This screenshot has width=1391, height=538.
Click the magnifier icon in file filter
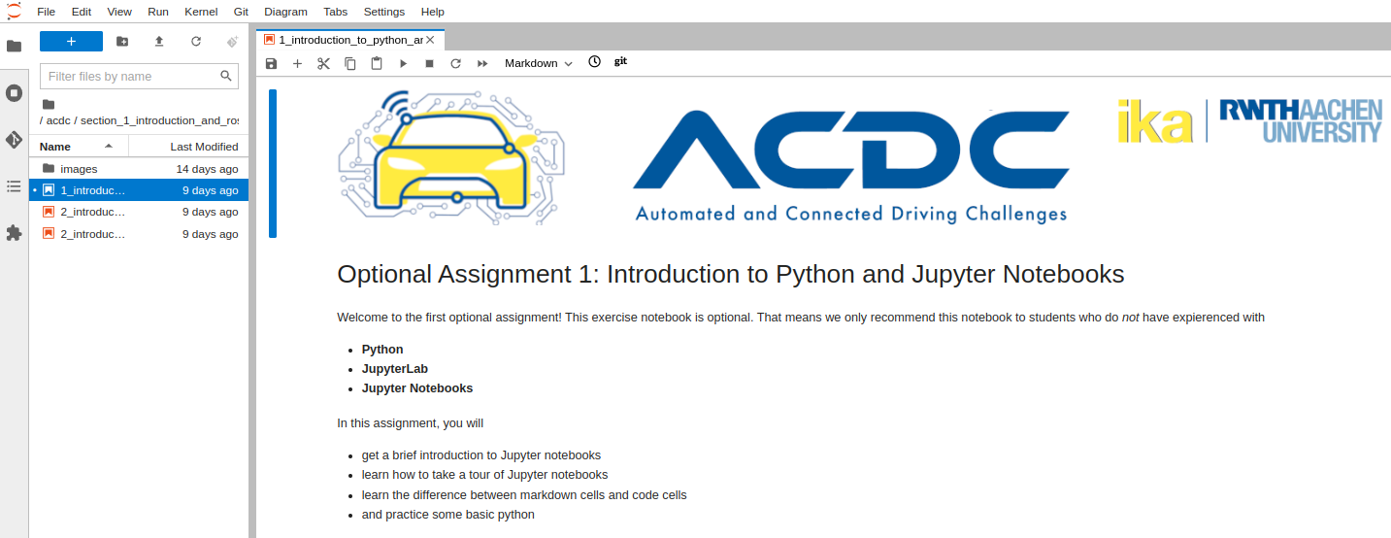(x=226, y=76)
